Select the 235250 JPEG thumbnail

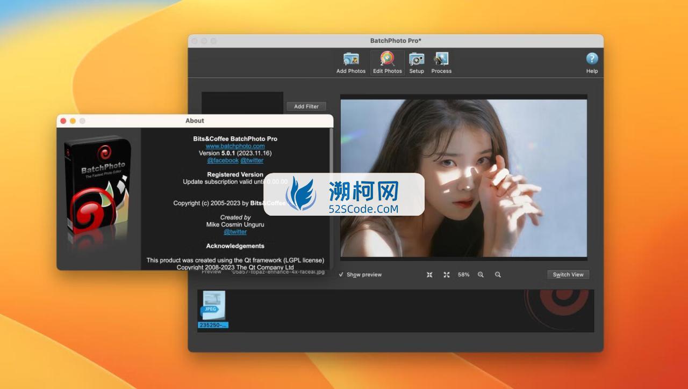coord(213,310)
